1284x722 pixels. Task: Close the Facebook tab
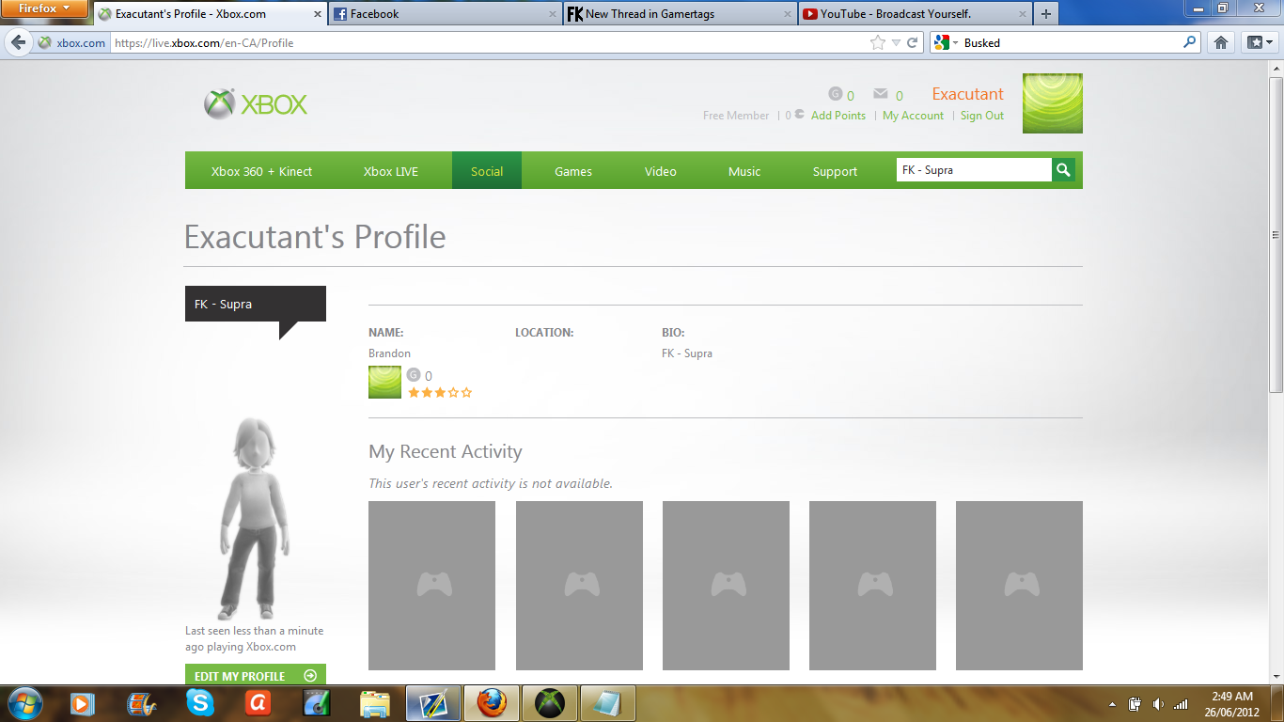[x=551, y=14]
